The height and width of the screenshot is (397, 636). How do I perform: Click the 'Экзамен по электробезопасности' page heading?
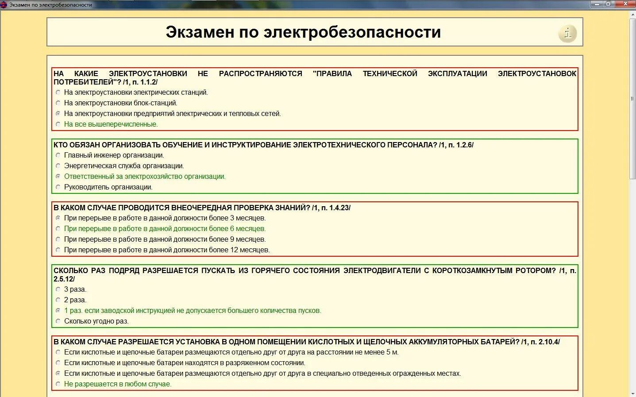[x=303, y=32]
